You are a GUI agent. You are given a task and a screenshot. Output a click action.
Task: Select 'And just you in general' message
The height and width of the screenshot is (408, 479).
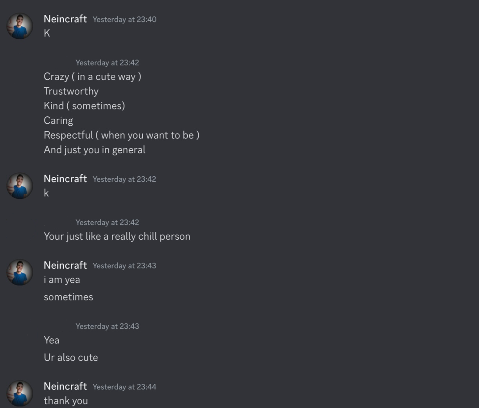95,150
